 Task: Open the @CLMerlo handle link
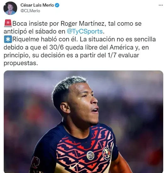[30, 11]
